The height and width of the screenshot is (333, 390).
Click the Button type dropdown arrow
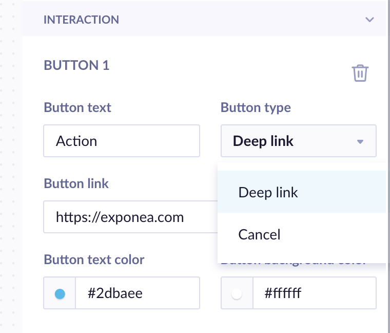pos(360,141)
